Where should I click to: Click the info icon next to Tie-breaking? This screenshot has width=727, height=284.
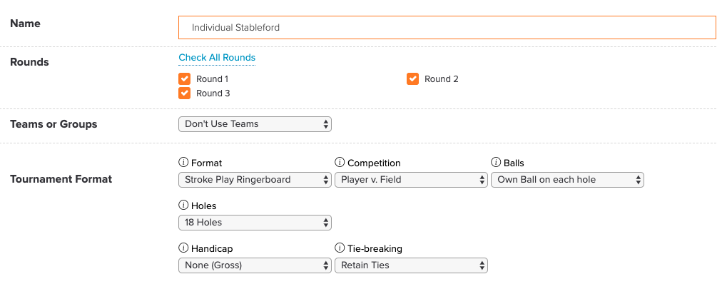340,248
